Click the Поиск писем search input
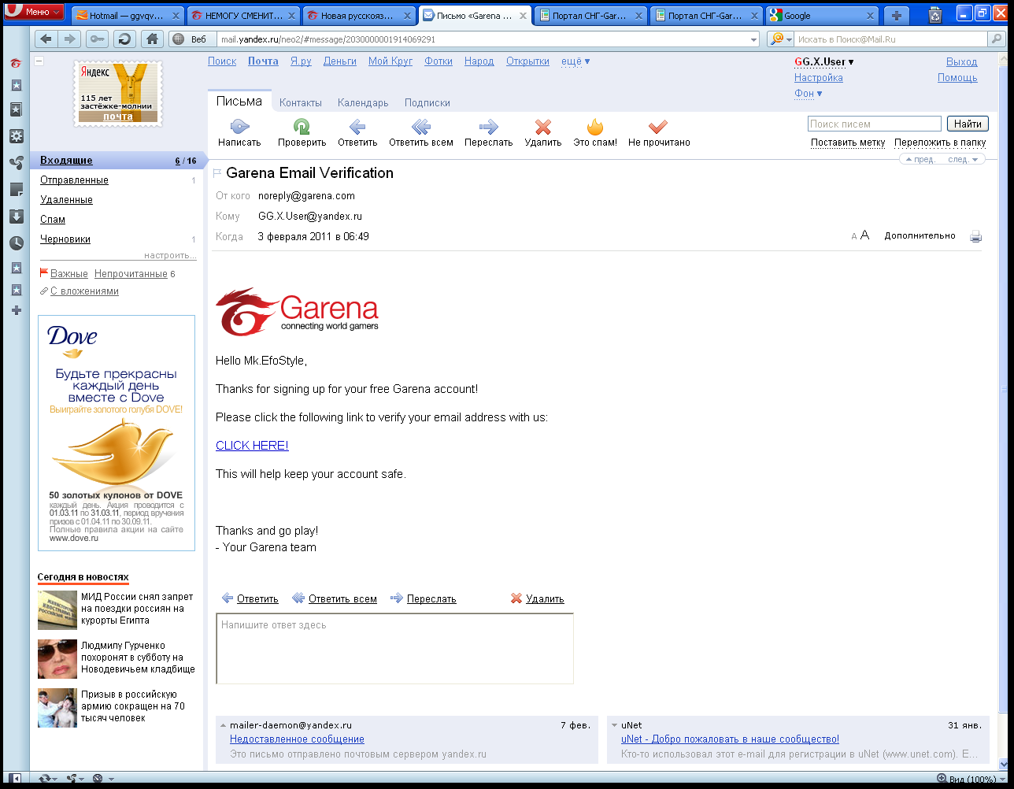 coord(874,124)
